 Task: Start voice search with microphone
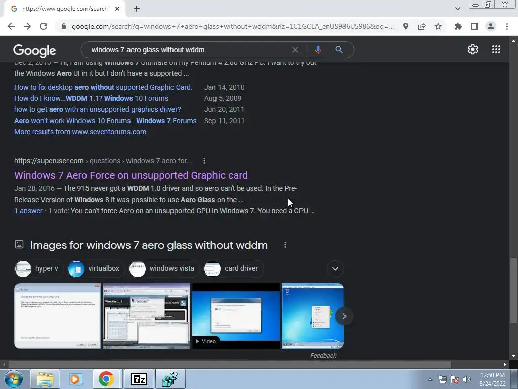[x=318, y=50]
